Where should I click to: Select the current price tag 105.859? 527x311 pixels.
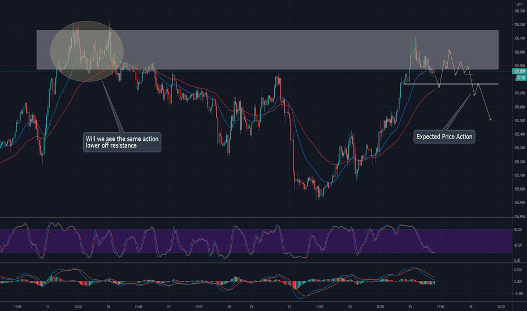519,71
